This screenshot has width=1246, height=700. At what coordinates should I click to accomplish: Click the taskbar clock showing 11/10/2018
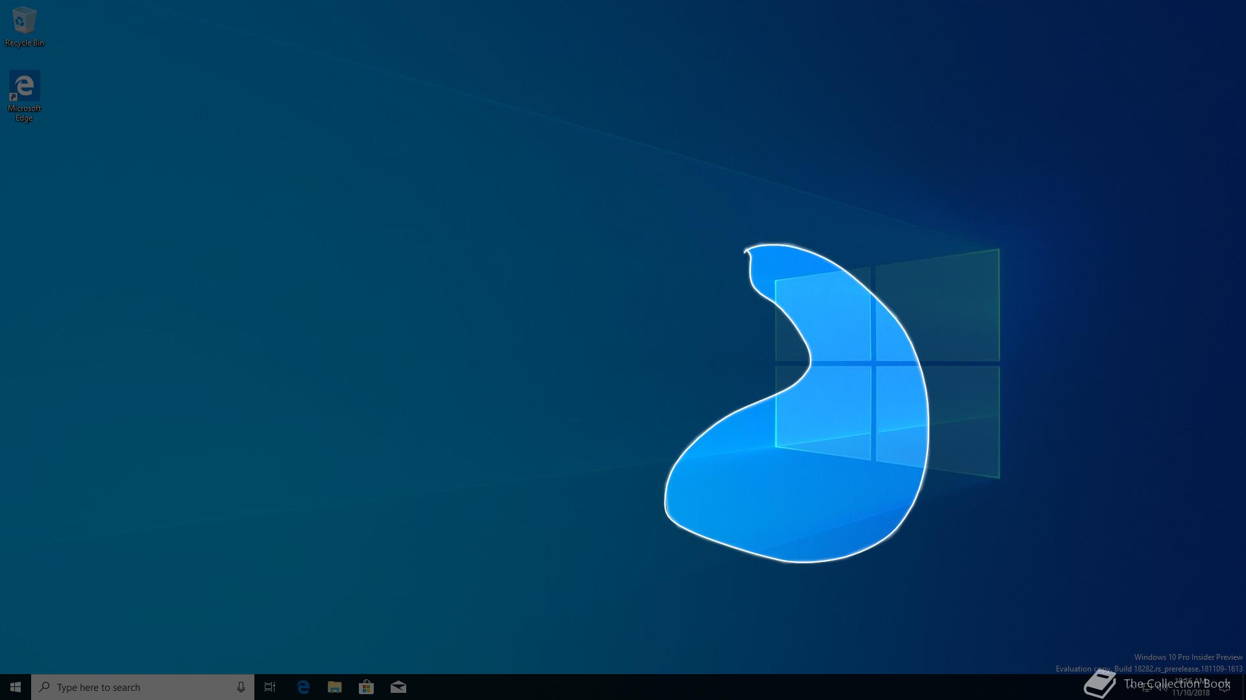(x=1191, y=687)
